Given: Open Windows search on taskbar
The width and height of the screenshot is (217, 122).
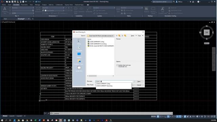Looking at the screenshot, I should tap(6, 120).
